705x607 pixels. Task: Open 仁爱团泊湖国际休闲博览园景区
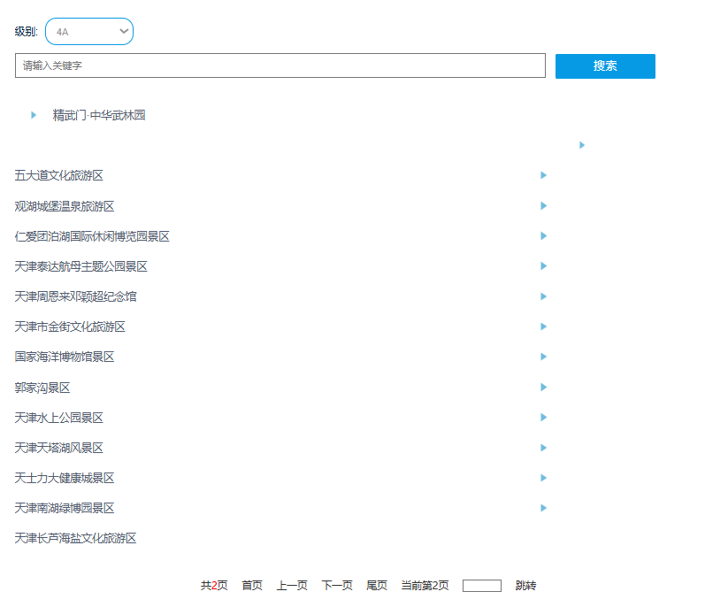(92, 236)
